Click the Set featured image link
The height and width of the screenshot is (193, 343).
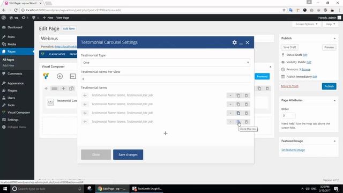tap(293, 150)
